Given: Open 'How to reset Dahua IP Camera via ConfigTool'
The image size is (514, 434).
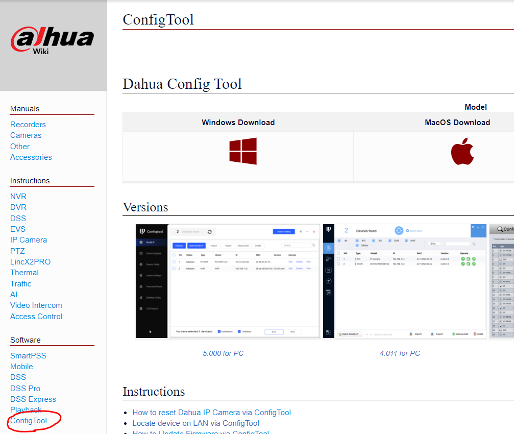Looking at the screenshot, I should [211, 413].
